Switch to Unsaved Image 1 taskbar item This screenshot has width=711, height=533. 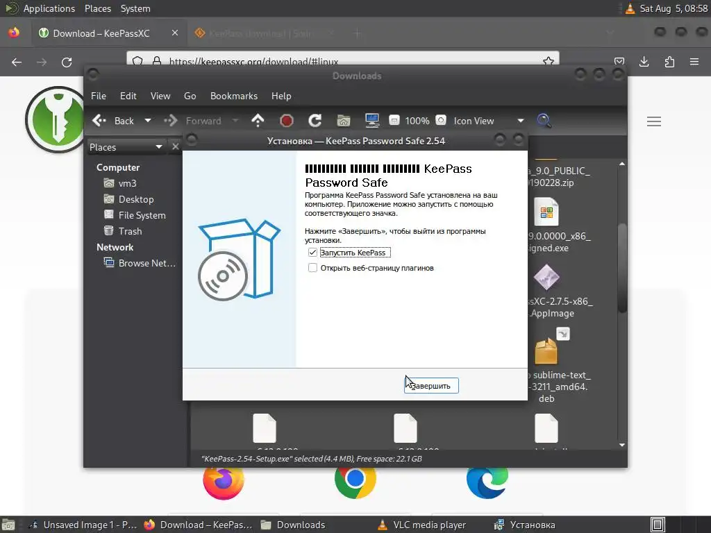pos(83,525)
